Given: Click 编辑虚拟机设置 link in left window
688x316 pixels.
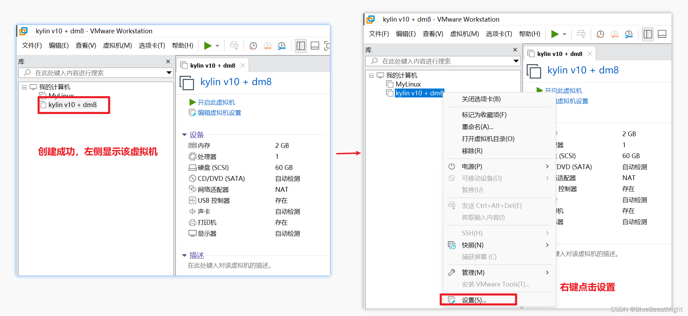Looking at the screenshot, I should 219,113.
